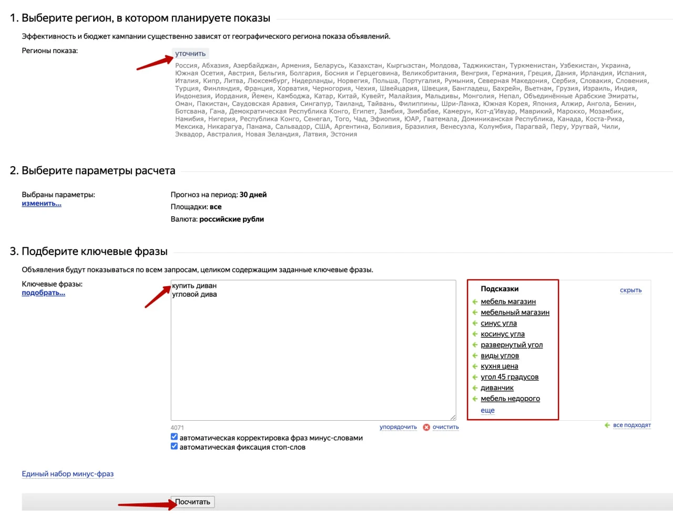Select the "мебель магазин" suggestion
Screen dimensions: 673x517
pyautogui.click(x=508, y=302)
